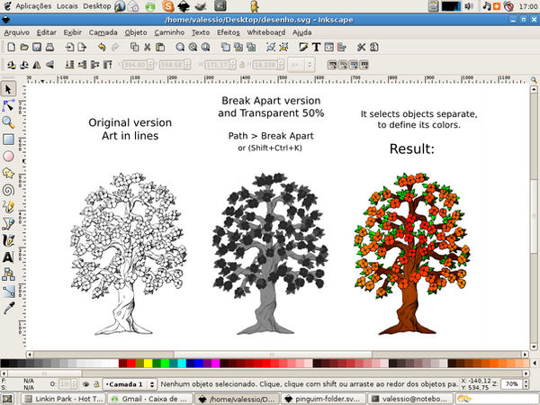Open Text and Font dialog icon

[316, 47]
